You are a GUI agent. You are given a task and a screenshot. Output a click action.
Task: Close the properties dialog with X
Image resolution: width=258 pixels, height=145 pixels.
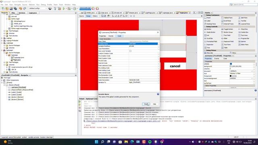tap(158, 32)
